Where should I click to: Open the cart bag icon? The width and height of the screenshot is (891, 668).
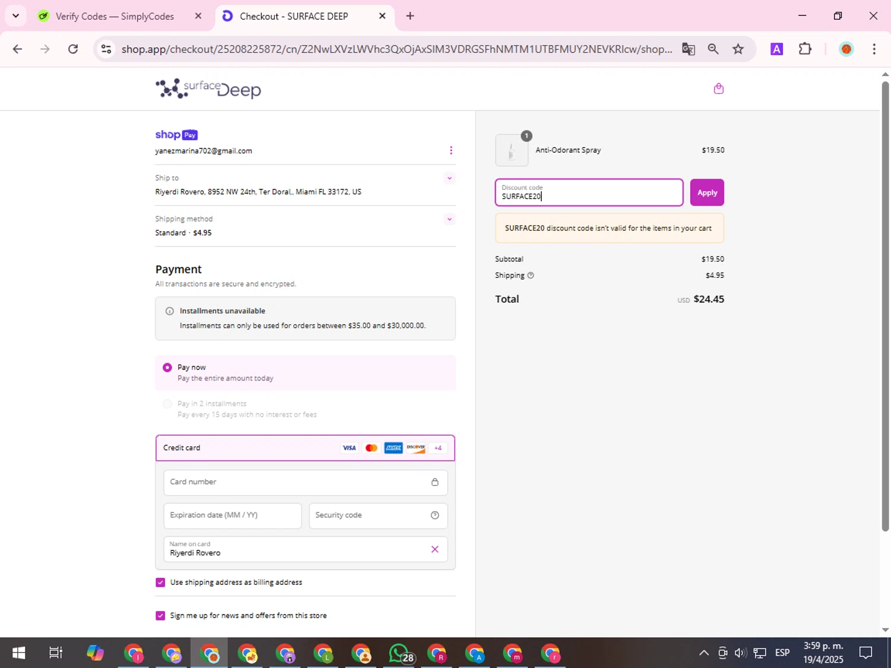point(719,88)
